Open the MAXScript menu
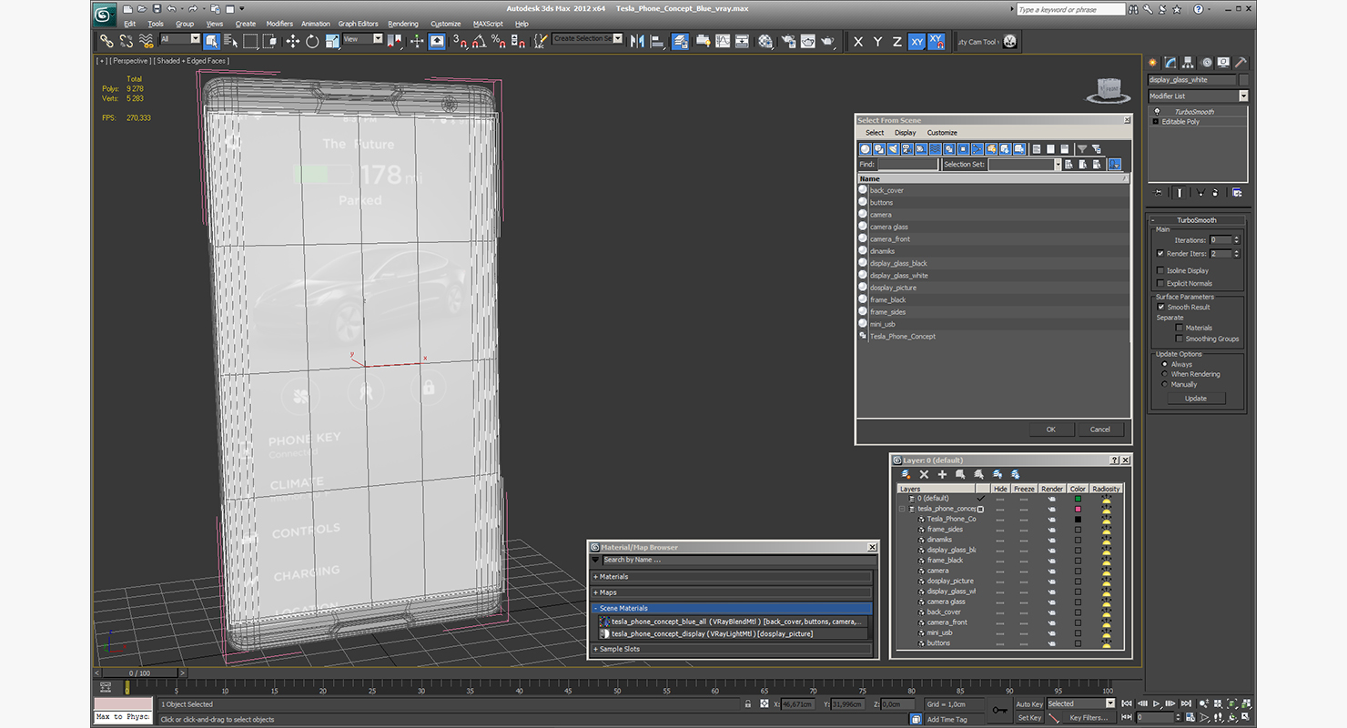 tap(489, 24)
